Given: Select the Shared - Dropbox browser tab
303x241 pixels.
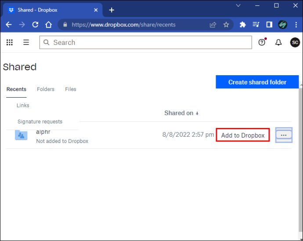Looking at the screenshot, I should pyautogui.click(x=52, y=10).
